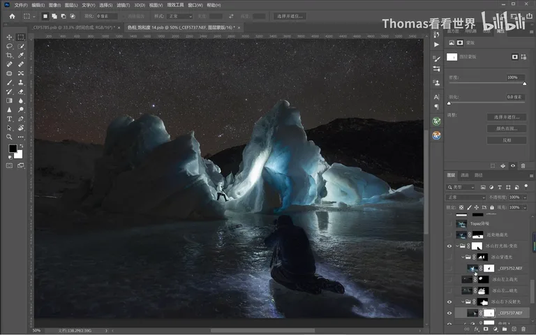Open the Actions play panel icon
Viewport: 536px width, 335px height.
pos(436,45)
